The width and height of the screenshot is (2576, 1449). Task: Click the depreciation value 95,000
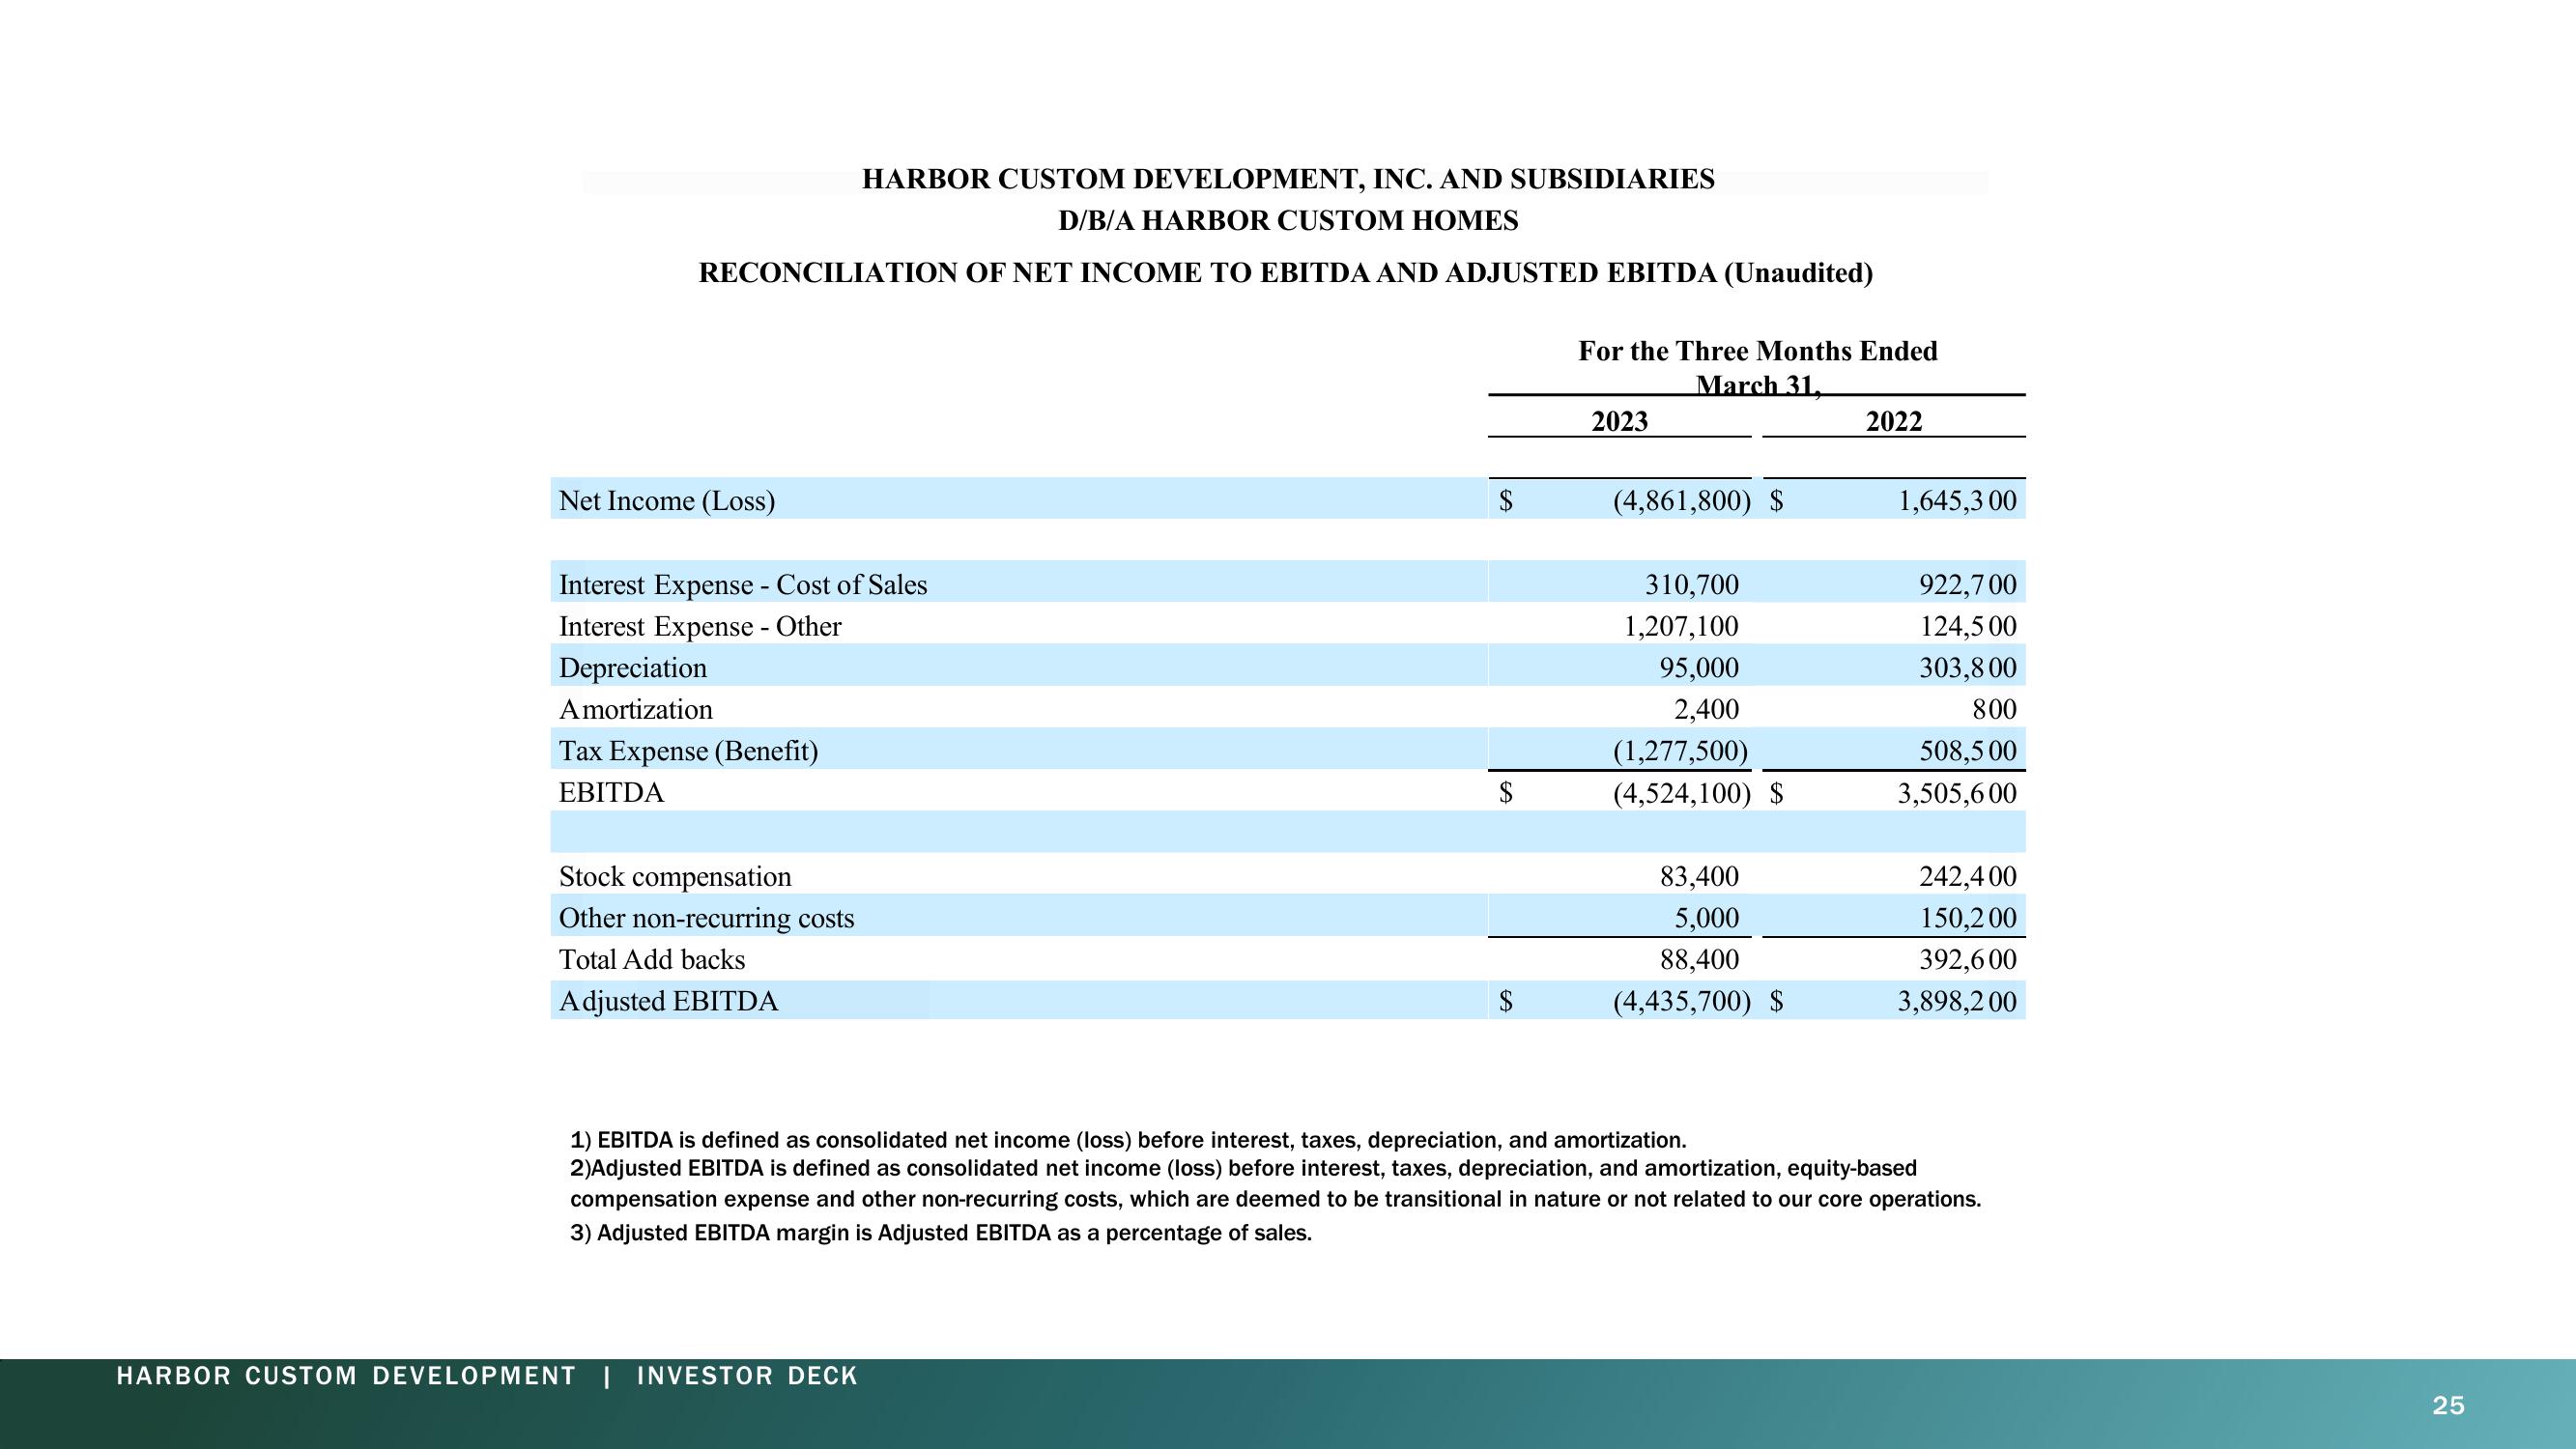coord(1699,667)
